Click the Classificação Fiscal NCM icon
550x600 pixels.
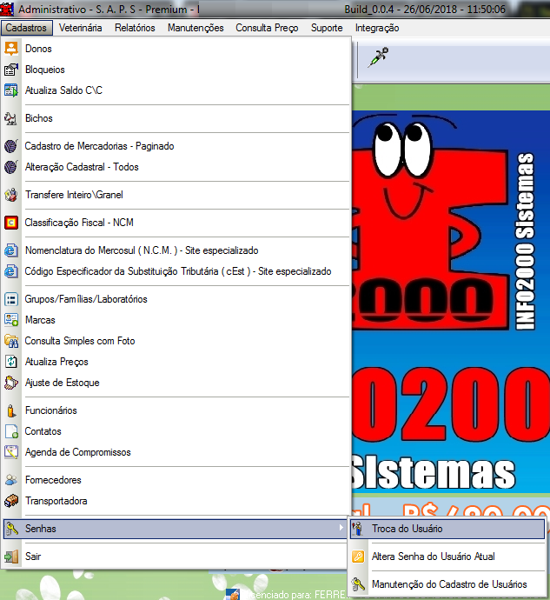[x=11, y=223]
